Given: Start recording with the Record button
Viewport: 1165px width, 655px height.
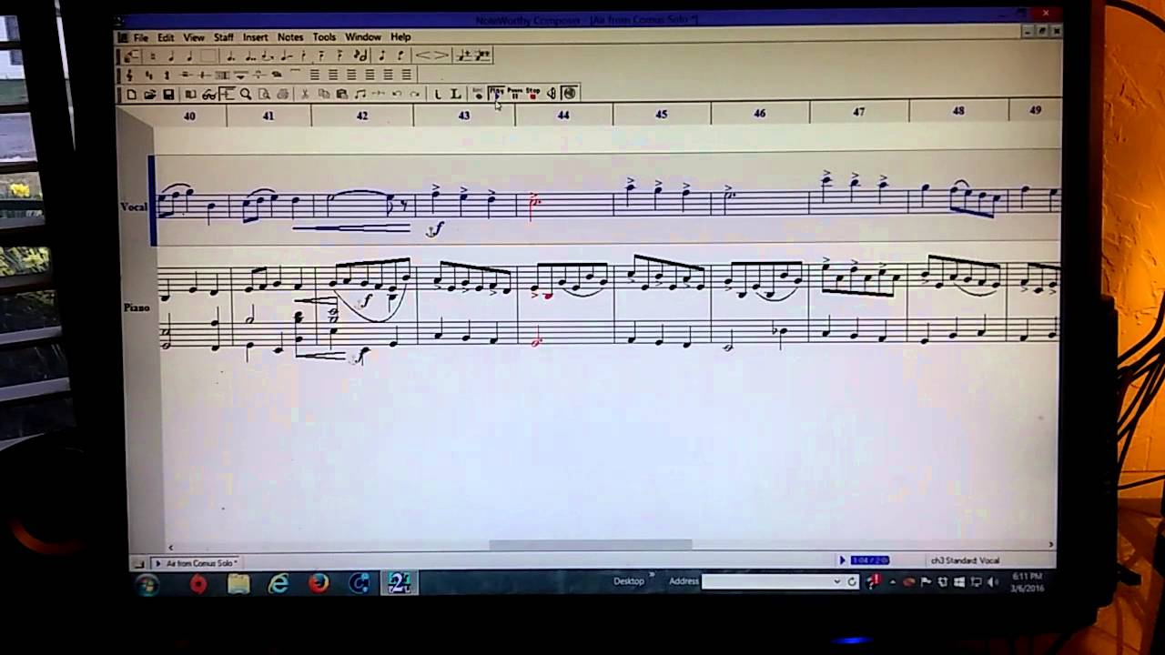Looking at the screenshot, I should tap(478, 94).
